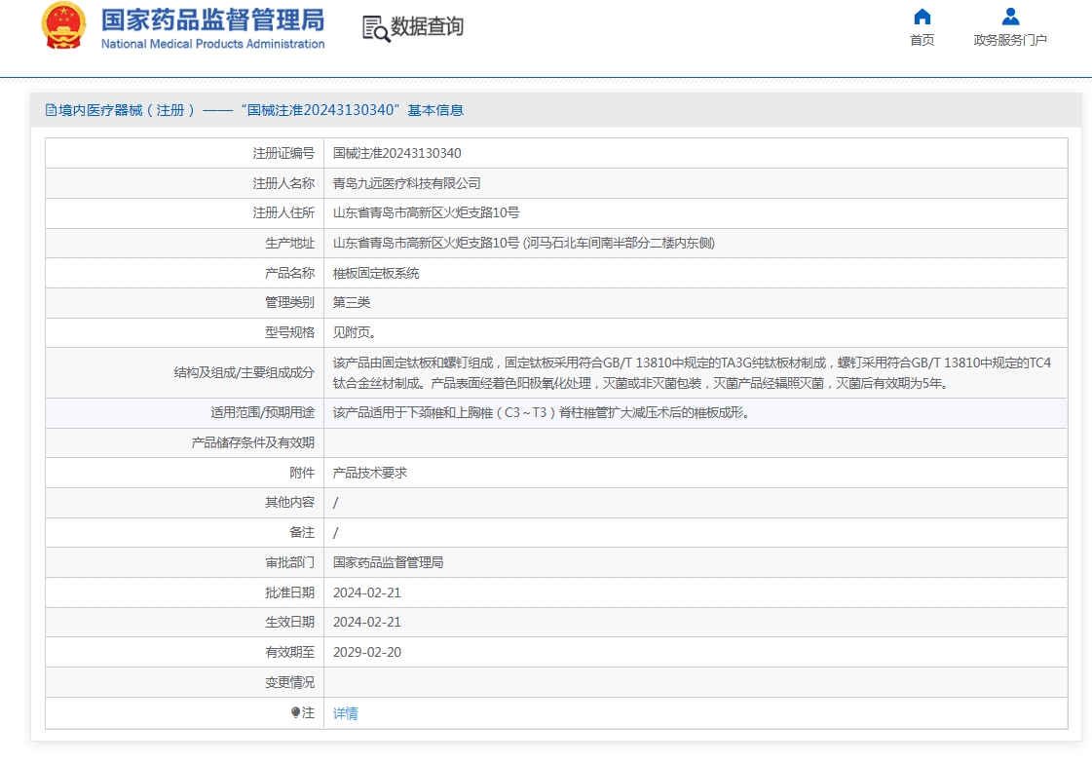Select the registrant name 青岛九远医疗科技有限公司
Viewport: 1092px width, 764px height.
pyautogui.click(x=407, y=183)
